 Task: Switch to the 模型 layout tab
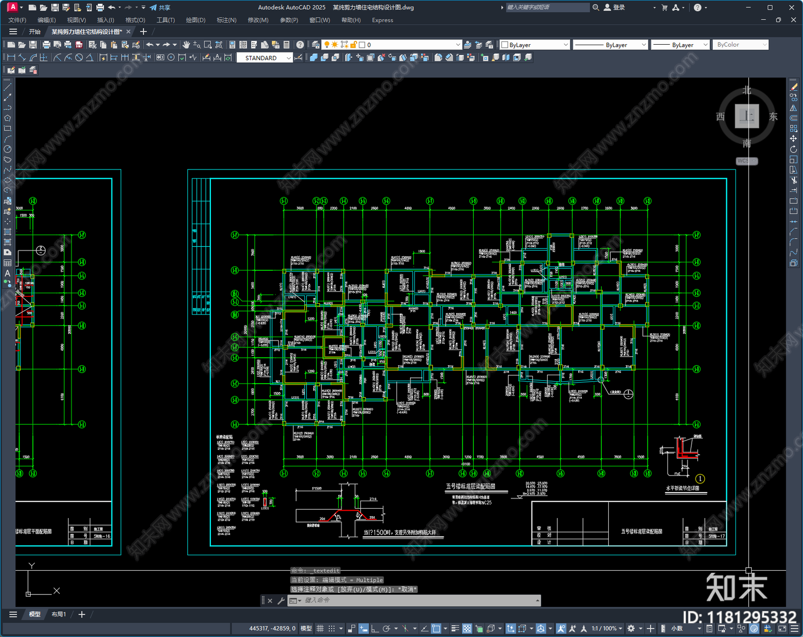coord(35,614)
